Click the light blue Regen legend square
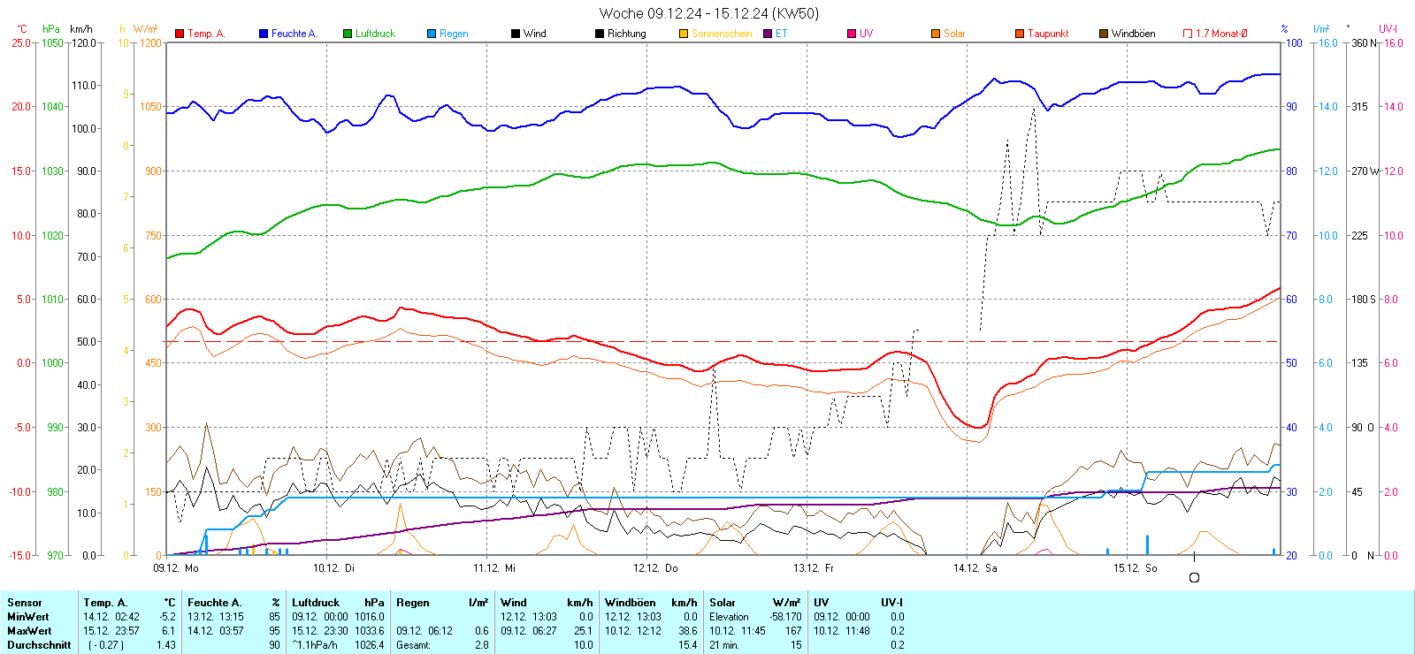 (432, 34)
